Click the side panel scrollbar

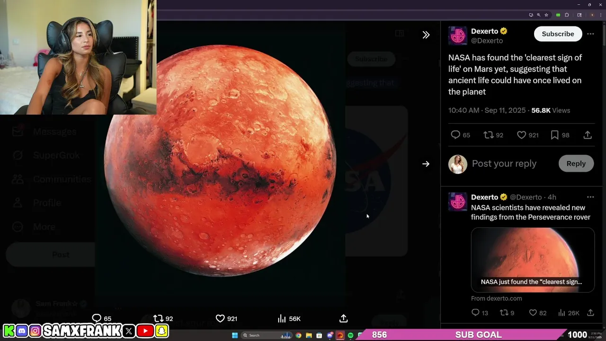tap(604, 36)
